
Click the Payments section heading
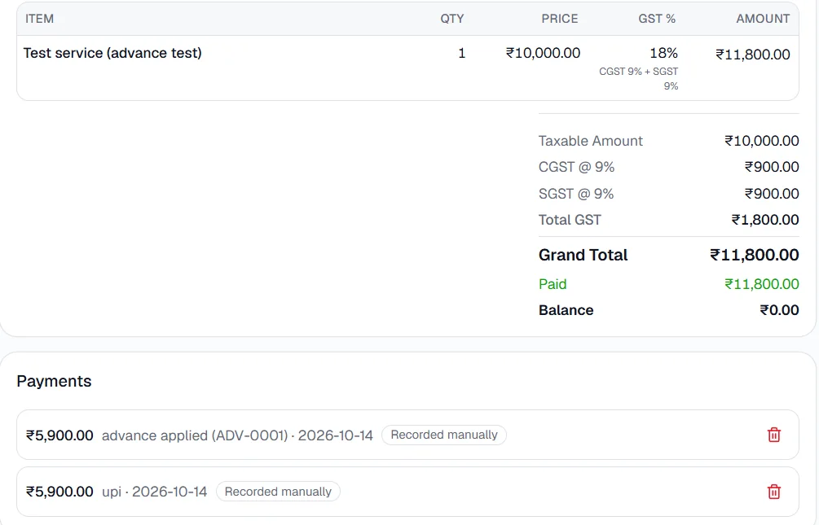pyautogui.click(x=54, y=381)
